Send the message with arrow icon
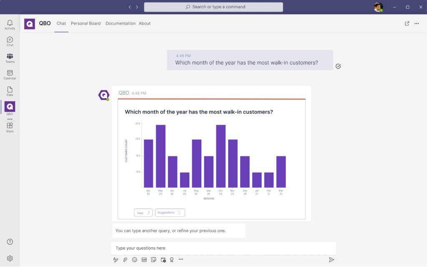The image size is (427, 267). point(332,259)
